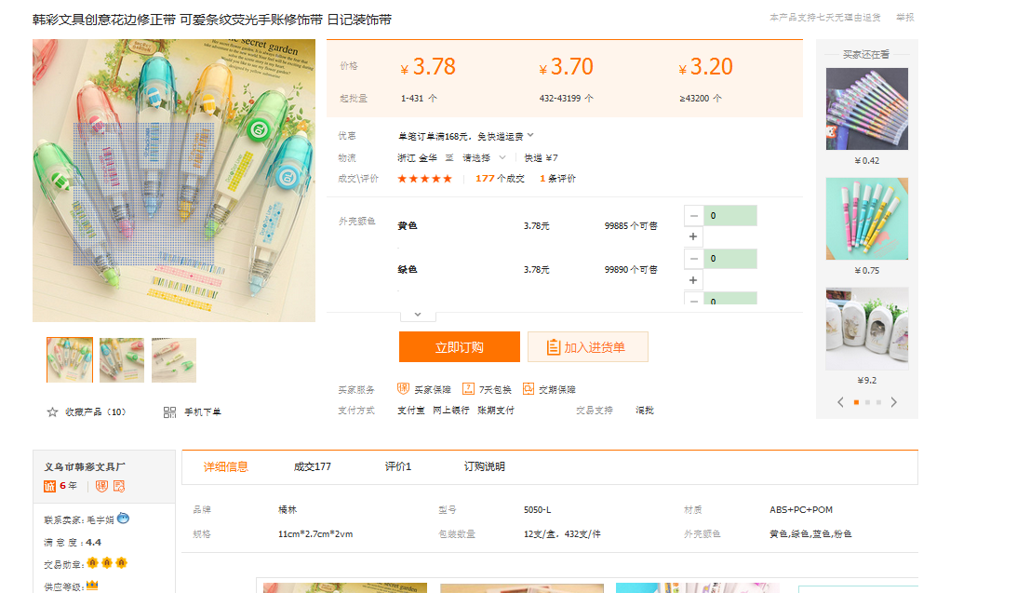Click the delivery guarantee icon
Screen dimensions: 1017x593
coord(529,389)
